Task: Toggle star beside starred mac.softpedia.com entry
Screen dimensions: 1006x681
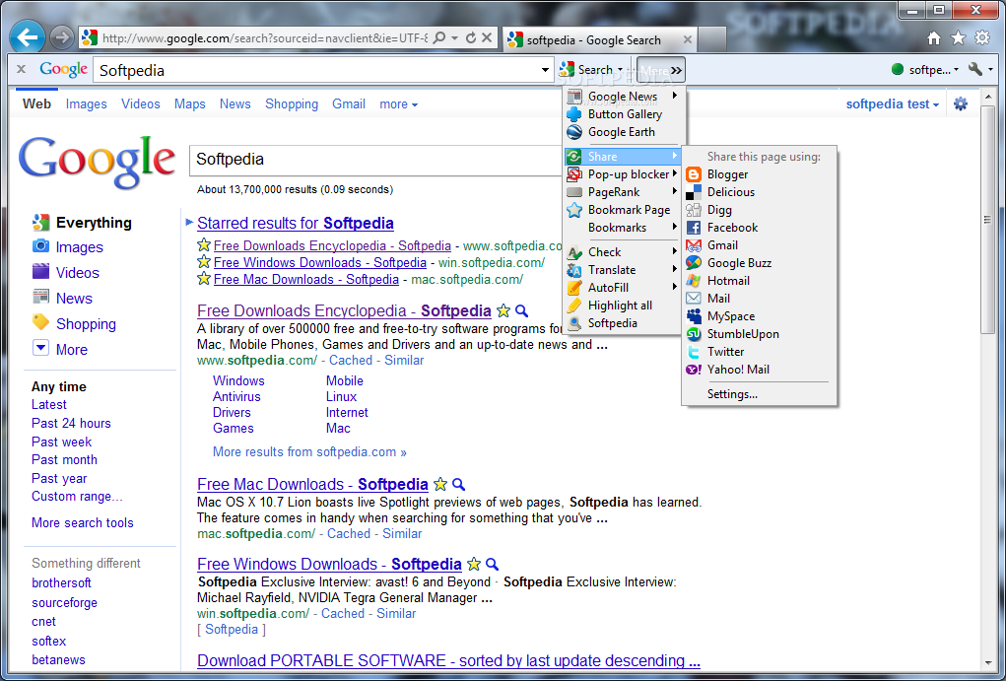Action: 204,279
